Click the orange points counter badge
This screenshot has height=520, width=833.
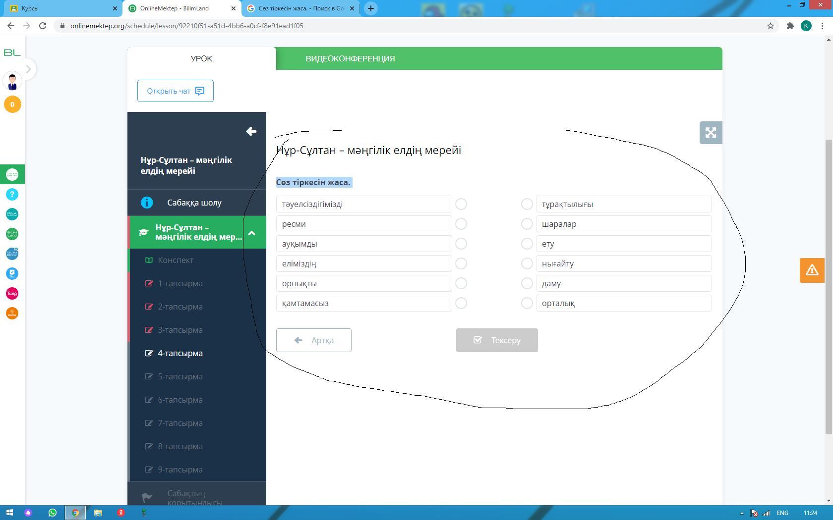coord(12,104)
